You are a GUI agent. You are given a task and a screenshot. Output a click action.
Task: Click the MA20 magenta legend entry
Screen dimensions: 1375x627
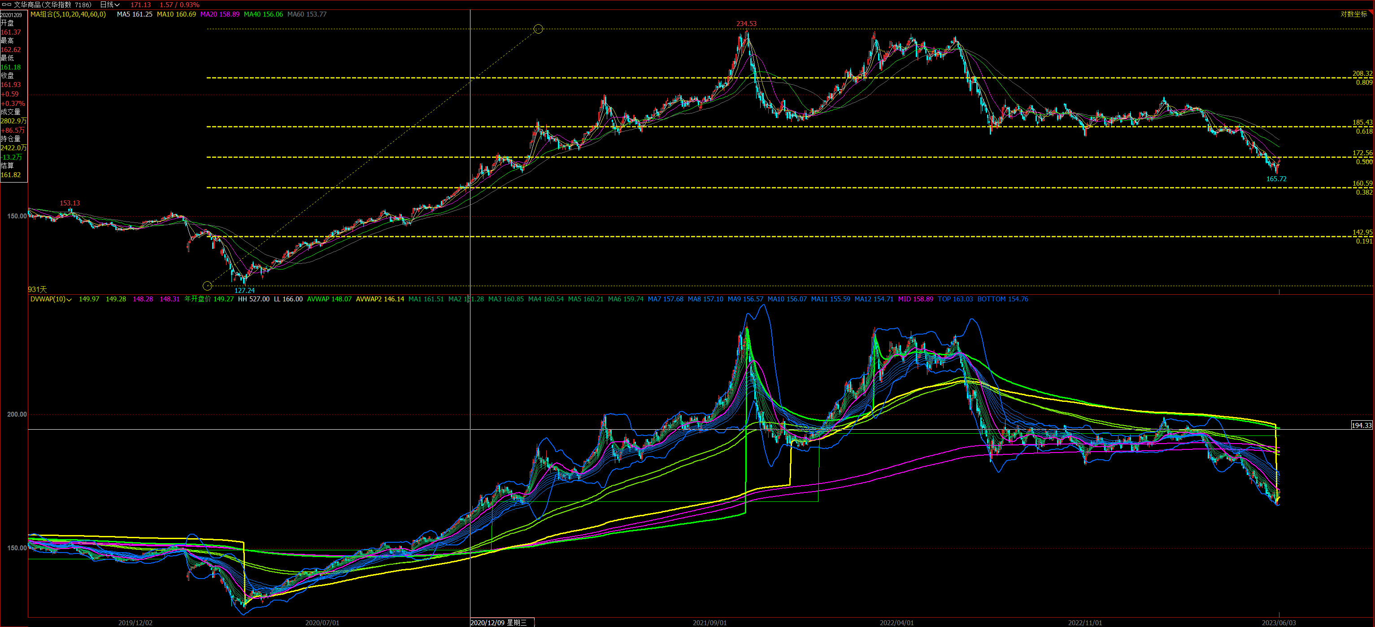tap(219, 14)
